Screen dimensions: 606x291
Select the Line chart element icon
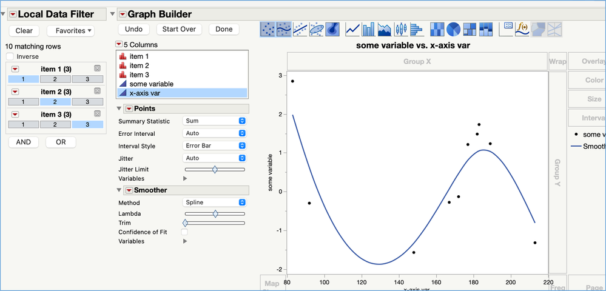(x=352, y=29)
